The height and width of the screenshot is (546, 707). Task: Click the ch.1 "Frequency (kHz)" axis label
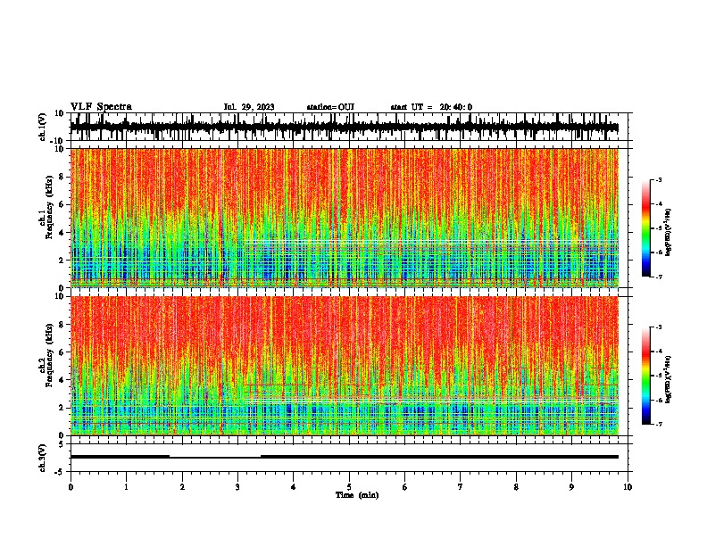click(x=50, y=208)
